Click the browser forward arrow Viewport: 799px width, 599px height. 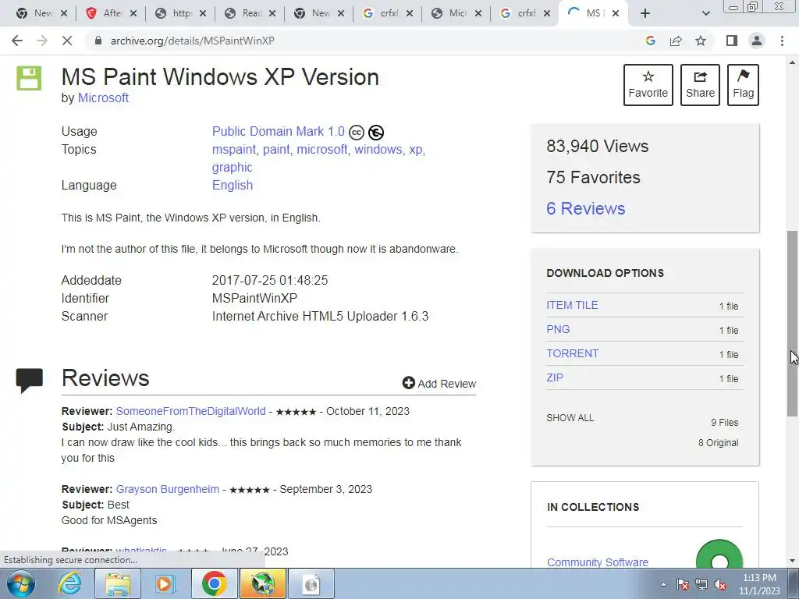point(42,41)
